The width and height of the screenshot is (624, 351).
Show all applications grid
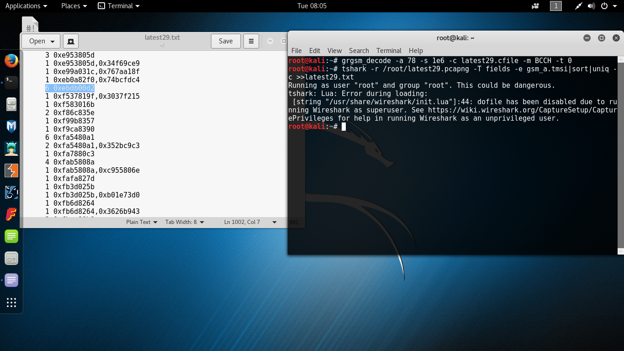[11, 302]
